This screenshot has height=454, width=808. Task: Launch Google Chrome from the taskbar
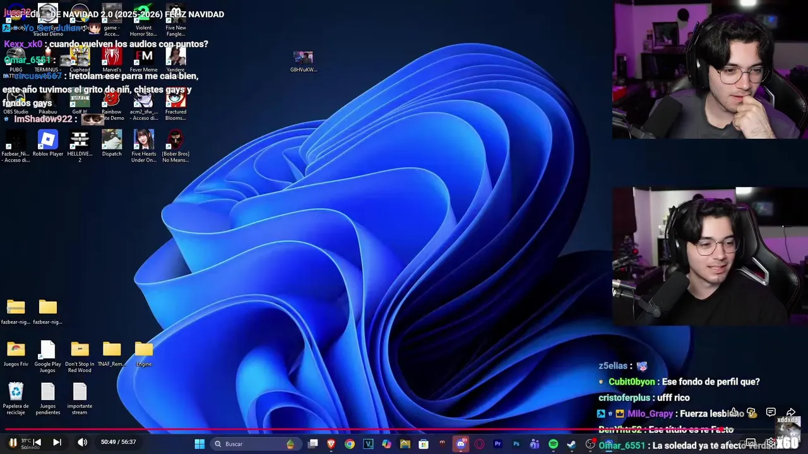[x=350, y=444]
